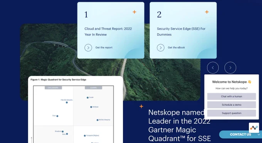The image size is (262, 143).
Task: Choose Support question
Action: 232,113
